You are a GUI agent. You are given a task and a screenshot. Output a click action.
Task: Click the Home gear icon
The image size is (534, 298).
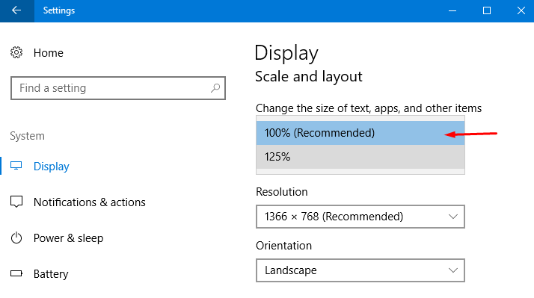click(x=16, y=52)
